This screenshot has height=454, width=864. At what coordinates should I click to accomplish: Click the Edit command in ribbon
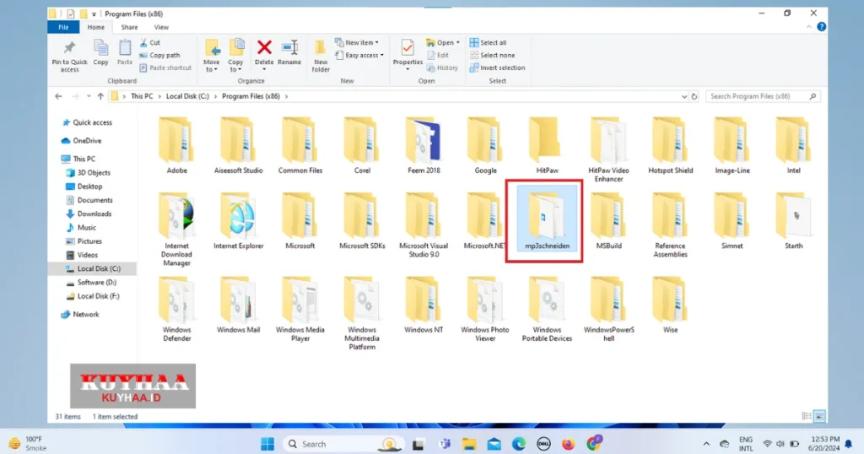tap(438, 55)
